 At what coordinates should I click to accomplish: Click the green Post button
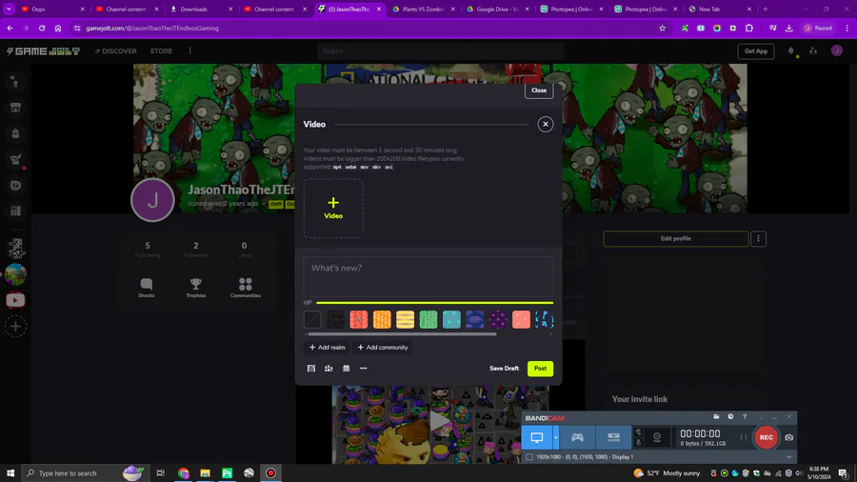540,369
